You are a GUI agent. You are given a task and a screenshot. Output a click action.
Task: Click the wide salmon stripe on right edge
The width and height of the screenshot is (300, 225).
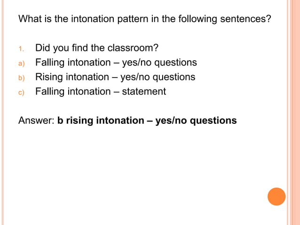point(295,112)
